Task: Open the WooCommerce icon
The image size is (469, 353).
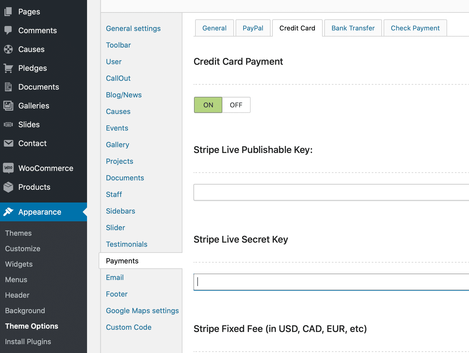Action: point(9,168)
